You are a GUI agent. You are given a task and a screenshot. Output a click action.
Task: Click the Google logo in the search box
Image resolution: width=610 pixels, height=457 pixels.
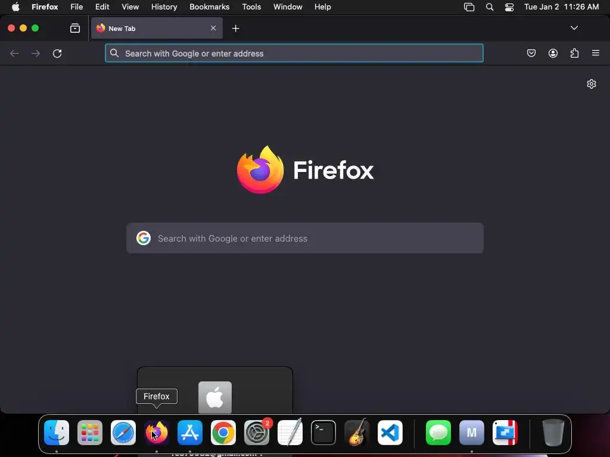click(144, 238)
